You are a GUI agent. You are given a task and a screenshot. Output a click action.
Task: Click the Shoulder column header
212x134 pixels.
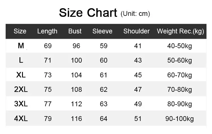[137, 31]
